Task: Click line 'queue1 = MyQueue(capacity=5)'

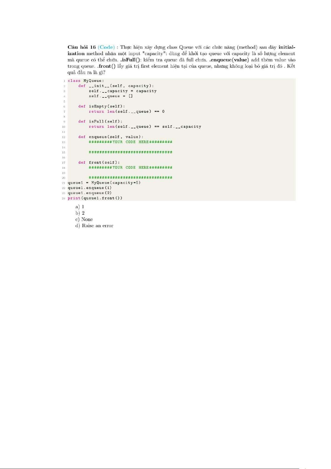Action: tap(104, 183)
